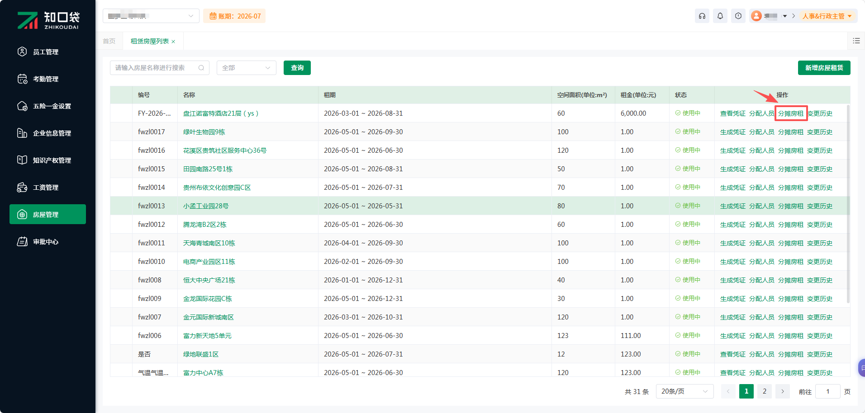This screenshot has height=413, width=865.
Task: Click 变更历史 for fwzl006
Action: 820,336
